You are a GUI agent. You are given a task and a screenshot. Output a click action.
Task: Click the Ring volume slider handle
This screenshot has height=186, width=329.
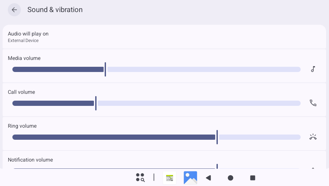pyautogui.click(x=217, y=137)
